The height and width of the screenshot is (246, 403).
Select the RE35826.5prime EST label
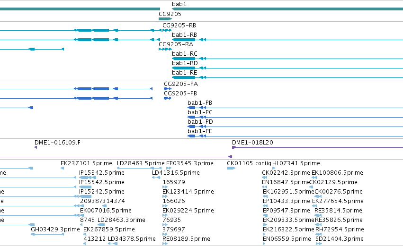pos(339,221)
